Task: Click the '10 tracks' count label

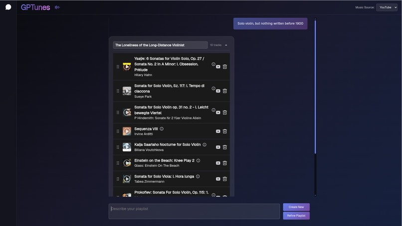Action: 215,45
